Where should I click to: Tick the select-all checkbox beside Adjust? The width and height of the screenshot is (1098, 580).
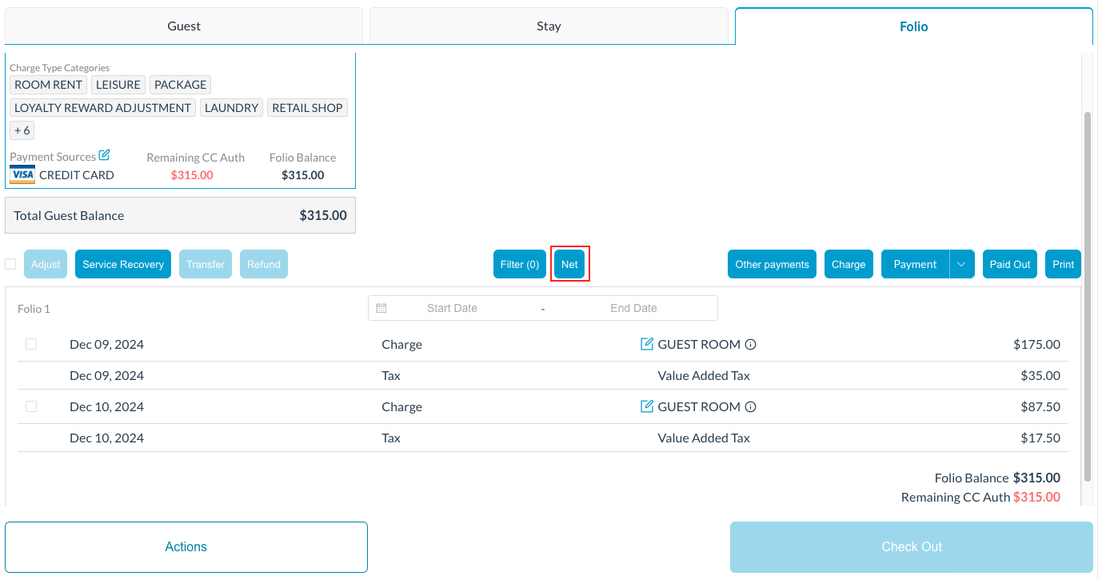[x=10, y=264]
